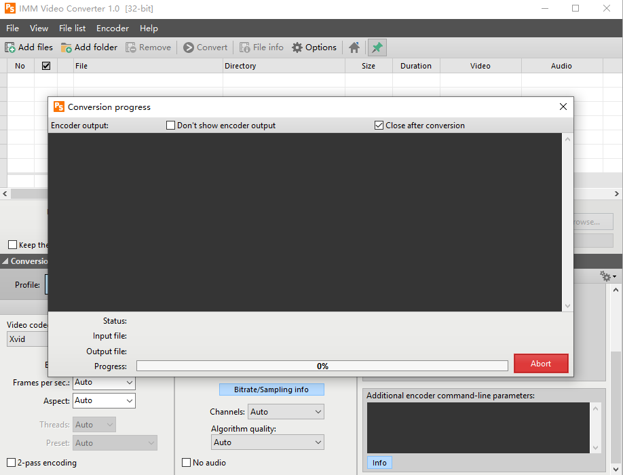Click in Additional encoder command-line parameters box
The image size is (623, 475).
coord(478,427)
